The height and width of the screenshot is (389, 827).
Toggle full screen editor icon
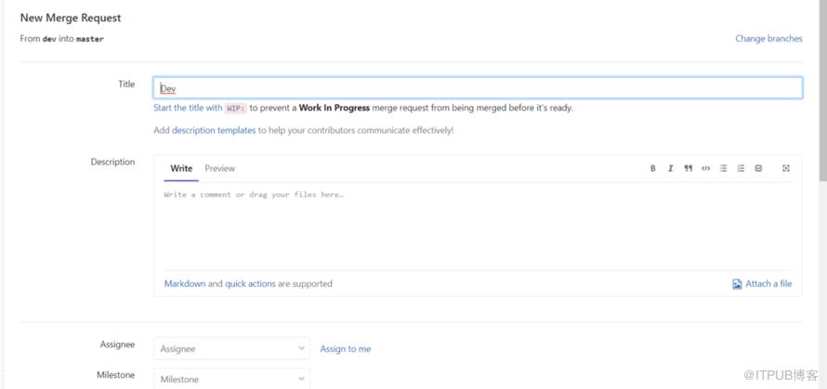(x=786, y=169)
